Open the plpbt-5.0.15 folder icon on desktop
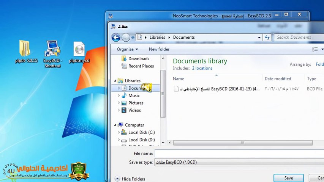Viewport: 324px width, 182px height. pos(26,52)
